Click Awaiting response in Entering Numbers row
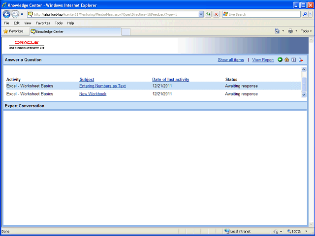 click(241, 86)
